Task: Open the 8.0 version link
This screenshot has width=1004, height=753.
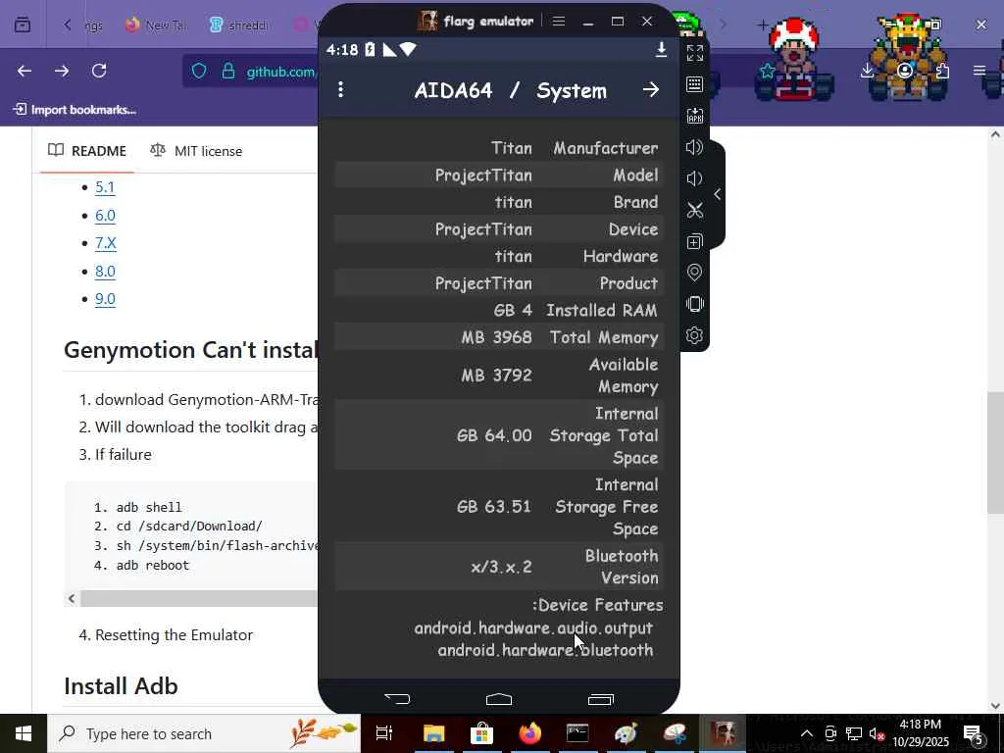Action: pos(105,271)
